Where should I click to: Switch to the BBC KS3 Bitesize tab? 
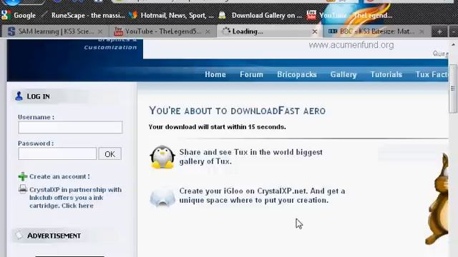click(376, 31)
